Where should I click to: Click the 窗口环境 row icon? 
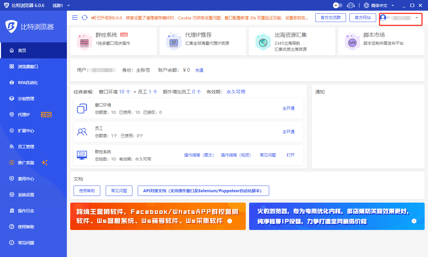[82, 108]
